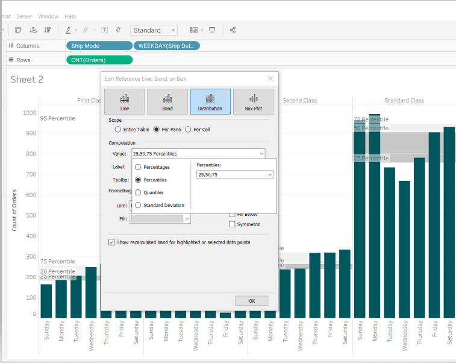
Task: Choose Entire Table scope
Action: tap(118, 129)
